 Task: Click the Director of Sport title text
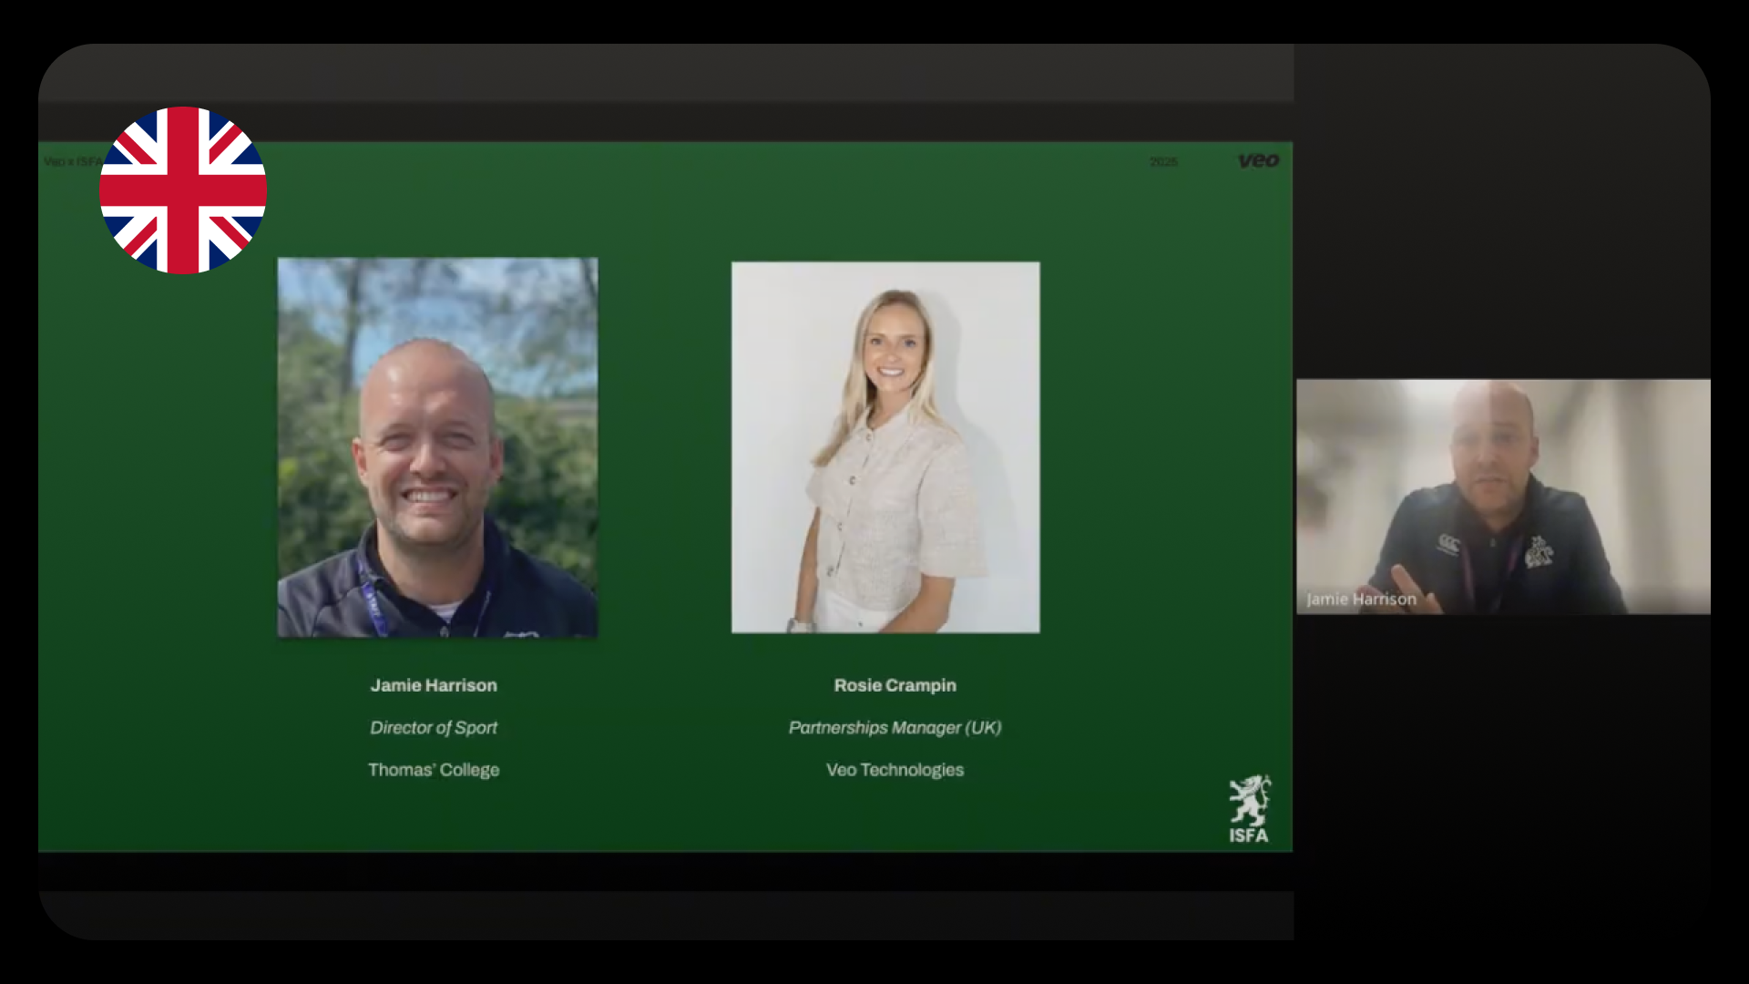click(434, 727)
